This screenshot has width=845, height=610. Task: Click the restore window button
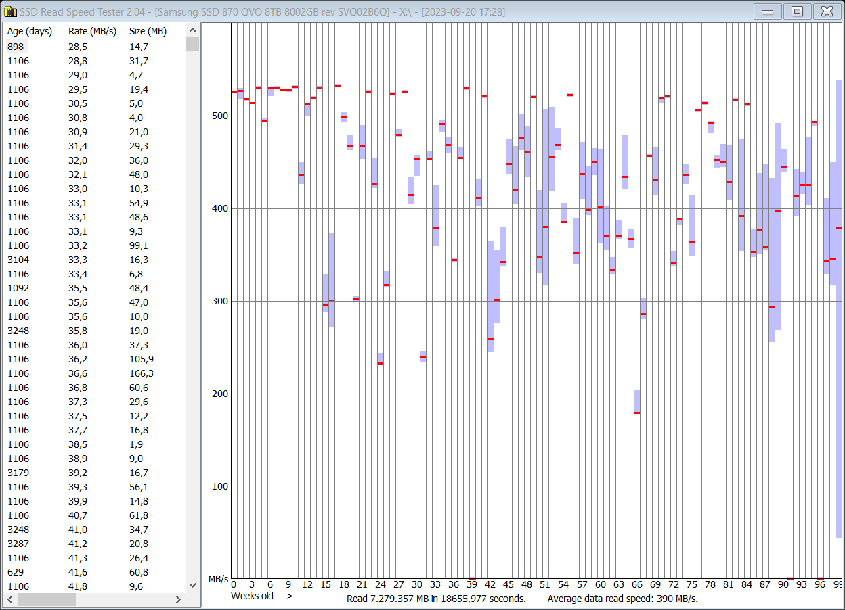point(797,11)
